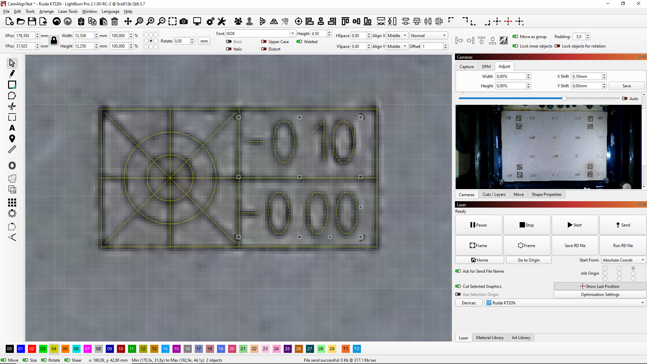Toggle the aspect ratio lock icon
Screen dimensions: 647x364
click(x=54, y=41)
